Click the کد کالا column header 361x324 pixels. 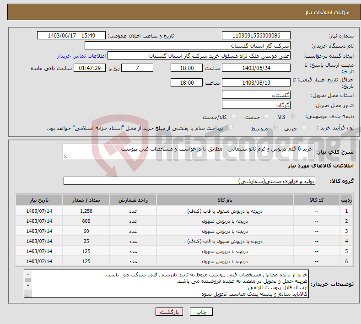click(x=317, y=200)
